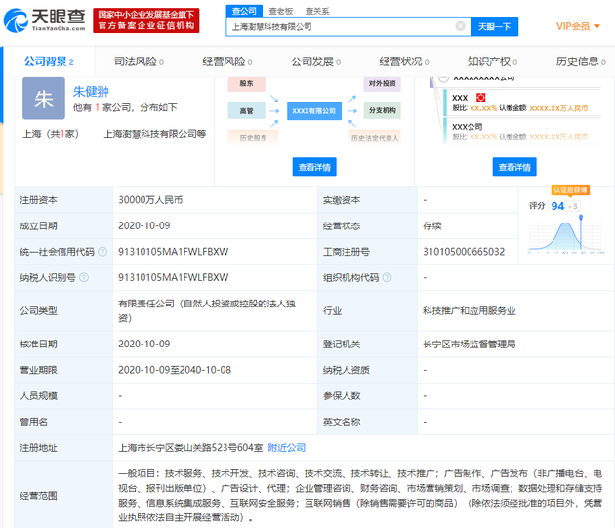Click 历史股东 box in the diagram

coord(254,138)
